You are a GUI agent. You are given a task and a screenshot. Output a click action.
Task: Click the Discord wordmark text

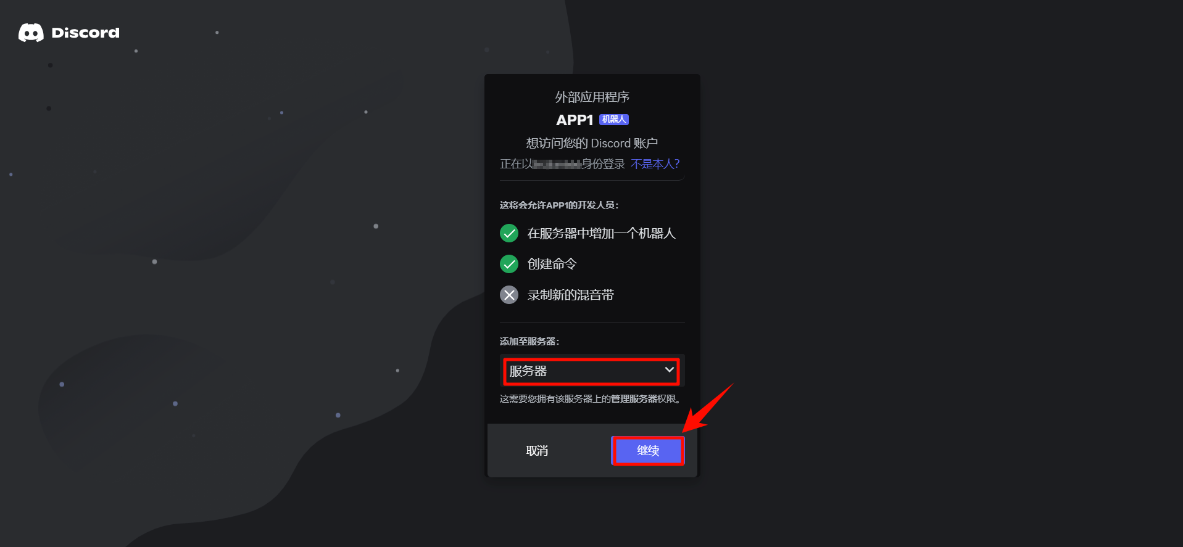[85, 33]
